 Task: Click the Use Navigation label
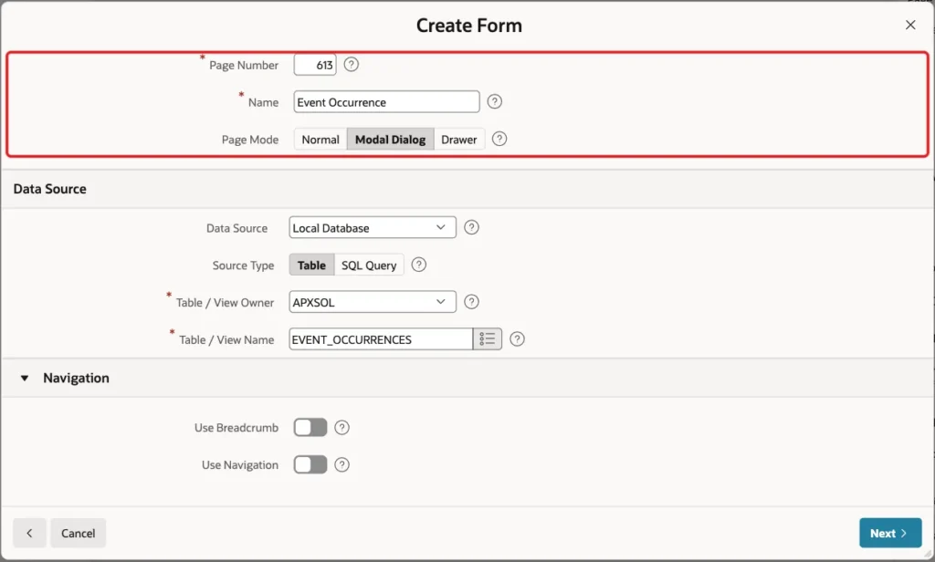tap(240, 465)
